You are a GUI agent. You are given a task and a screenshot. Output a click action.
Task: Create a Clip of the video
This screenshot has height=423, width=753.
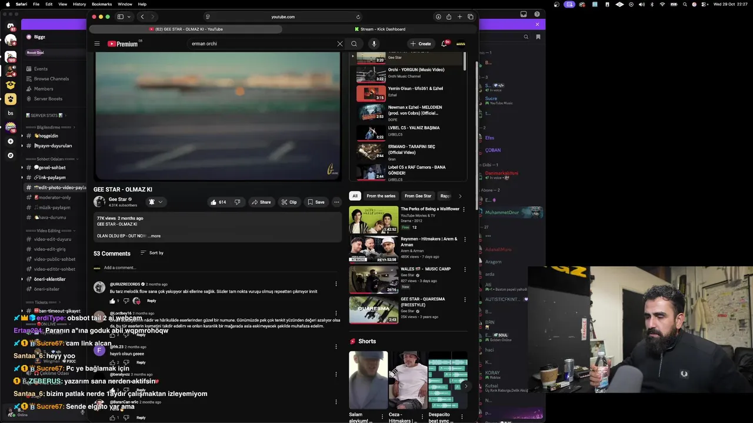[x=288, y=202]
